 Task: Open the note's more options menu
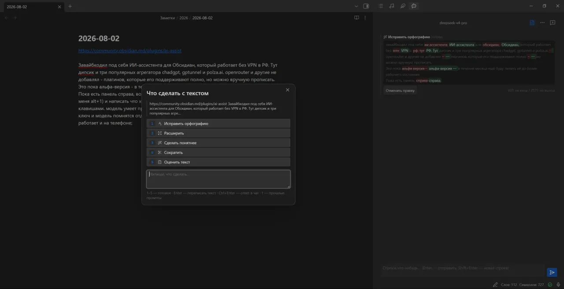[x=365, y=18]
